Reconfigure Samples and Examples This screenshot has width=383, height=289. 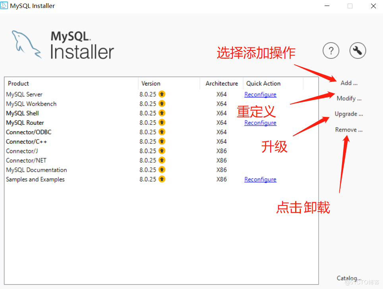(260, 179)
